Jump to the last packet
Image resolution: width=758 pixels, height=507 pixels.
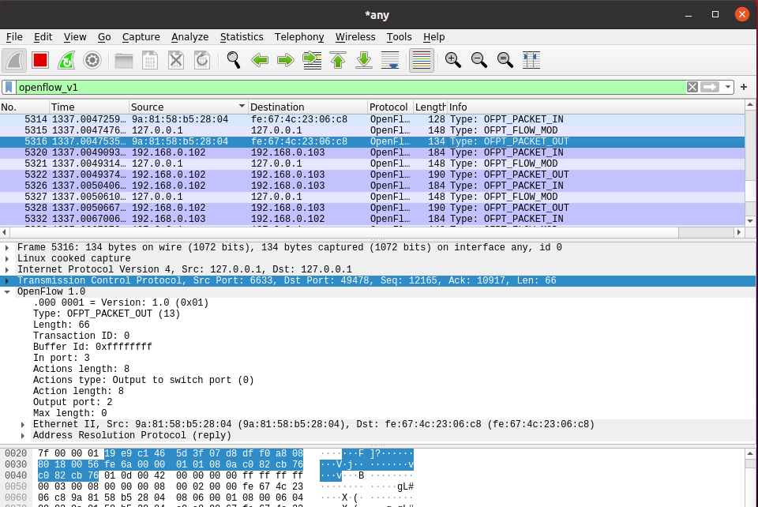point(364,60)
